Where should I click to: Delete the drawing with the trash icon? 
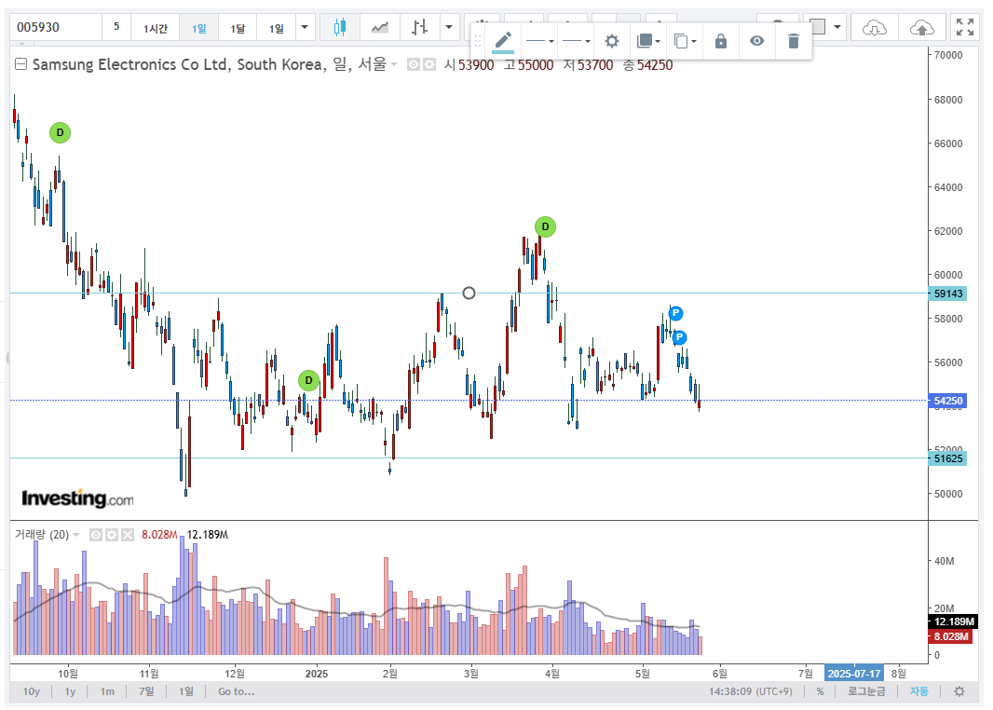pos(793,42)
